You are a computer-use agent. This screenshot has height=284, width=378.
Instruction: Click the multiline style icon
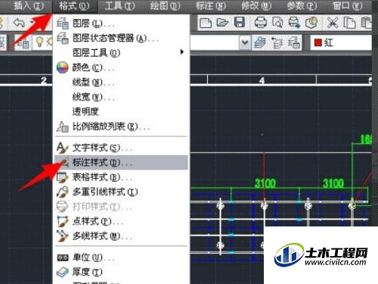[62, 236]
